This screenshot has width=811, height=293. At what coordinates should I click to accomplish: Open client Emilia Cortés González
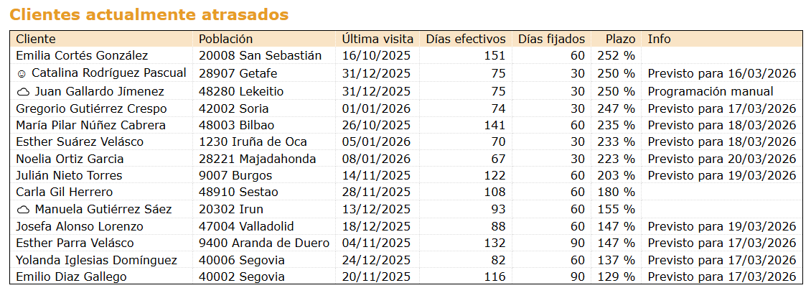click(82, 55)
